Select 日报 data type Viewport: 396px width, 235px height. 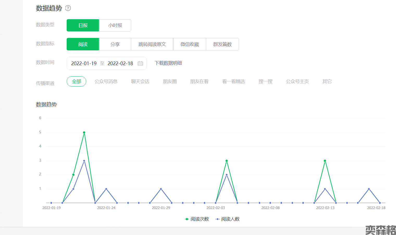point(83,25)
